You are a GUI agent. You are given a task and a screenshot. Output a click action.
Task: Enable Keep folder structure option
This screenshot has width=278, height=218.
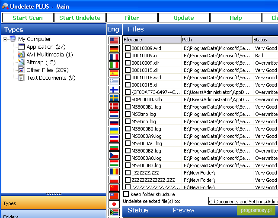126,194
